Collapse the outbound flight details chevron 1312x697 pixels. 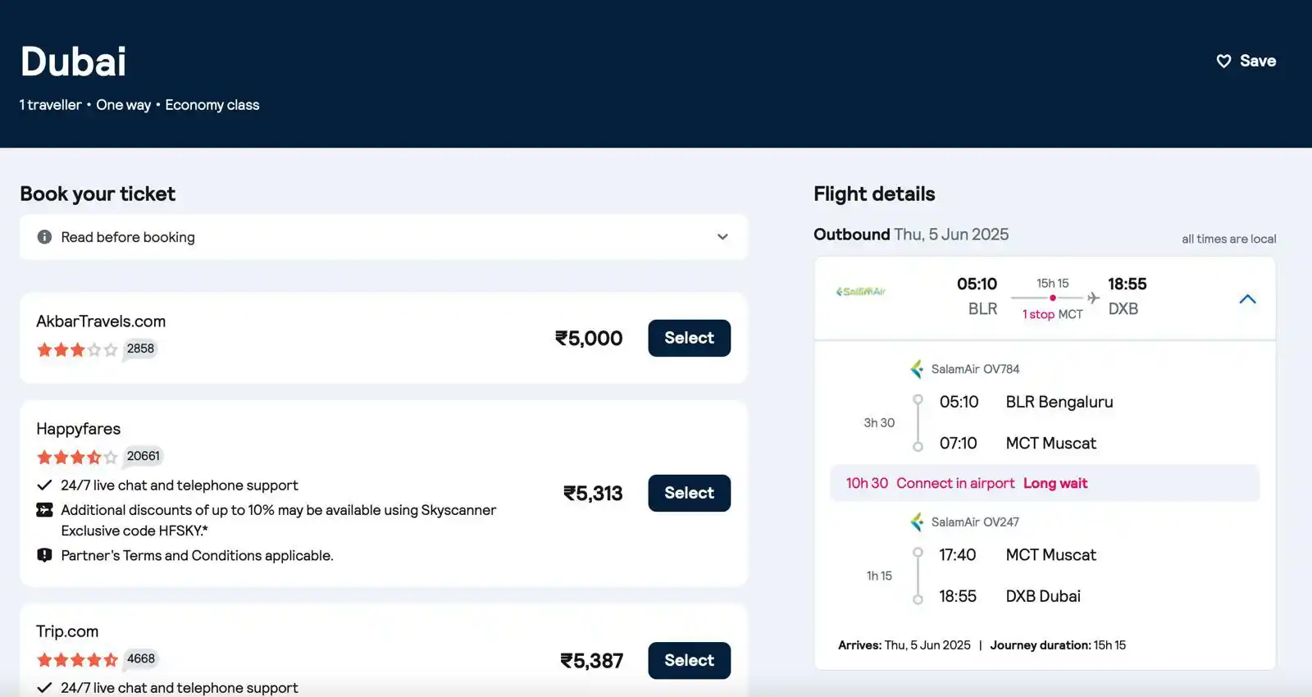tap(1247, 299)
